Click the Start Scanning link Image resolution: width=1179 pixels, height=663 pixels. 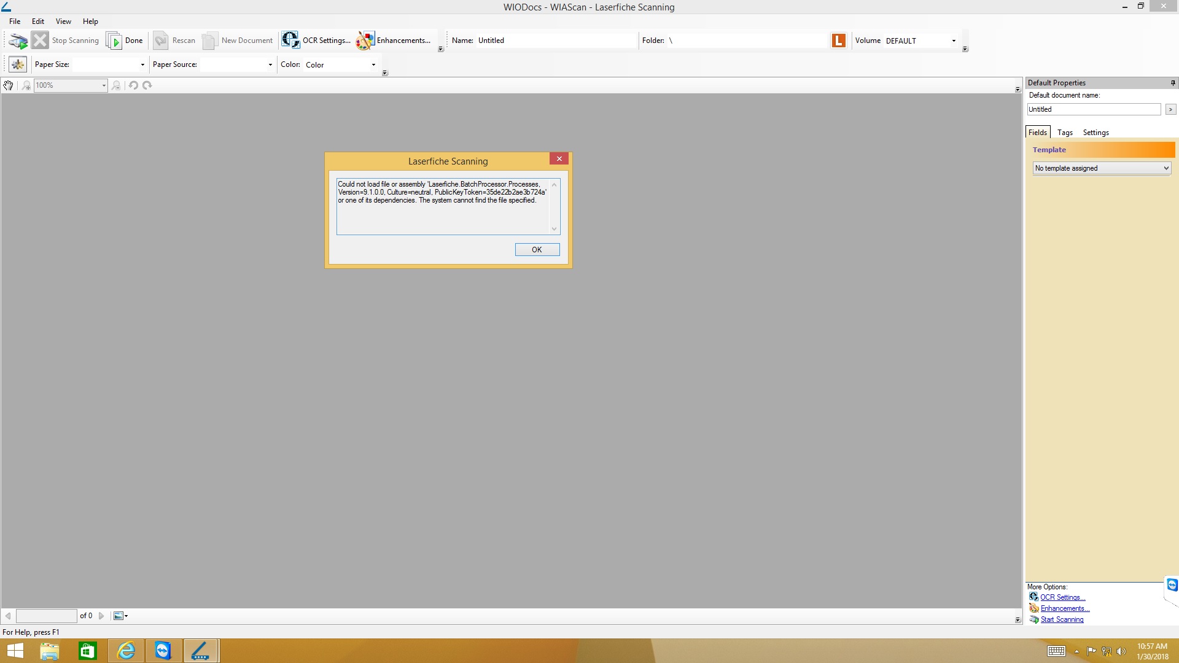(1062, 619)
